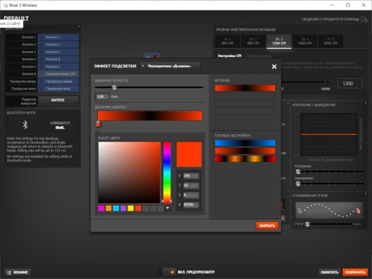This screenshot has height=279, width=372.
Task: Choose the blue breathing preset gradient
Action: (x=245, y=143)
